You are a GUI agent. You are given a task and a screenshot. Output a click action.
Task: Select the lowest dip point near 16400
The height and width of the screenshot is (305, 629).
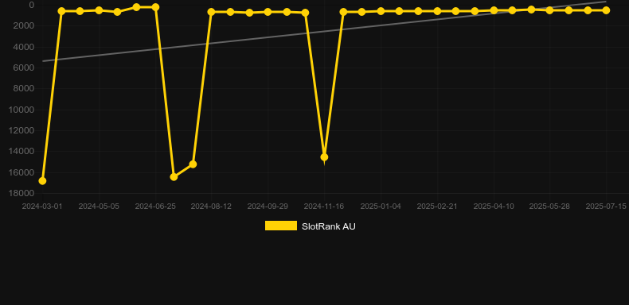(x=174, y=176)
